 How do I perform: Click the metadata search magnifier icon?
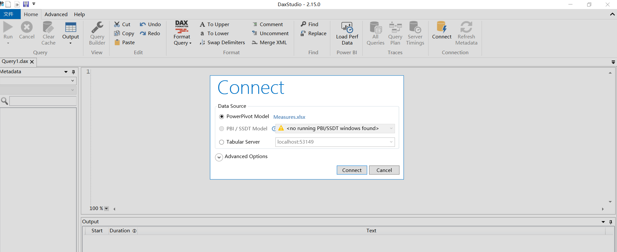(5, 101)
